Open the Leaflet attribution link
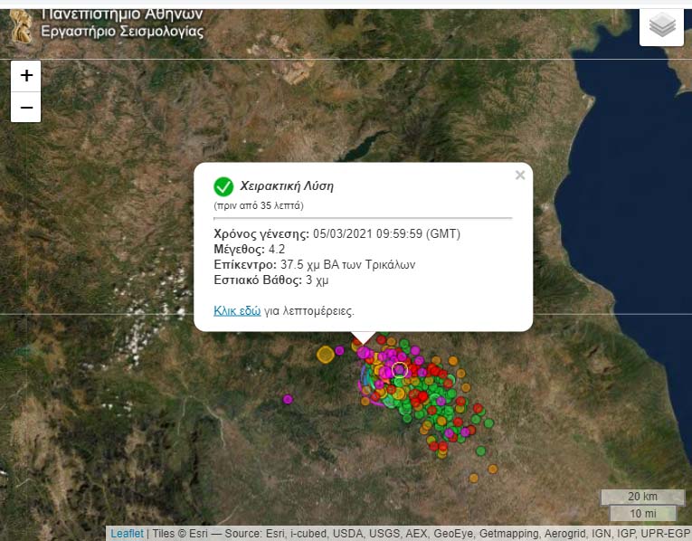The image size is (692, 541). (x=127, y=534)
